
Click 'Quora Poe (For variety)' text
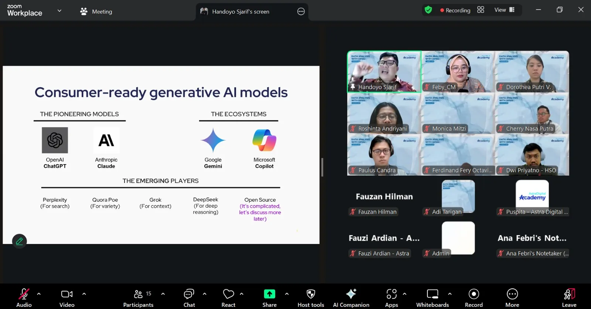click(105, 203)
